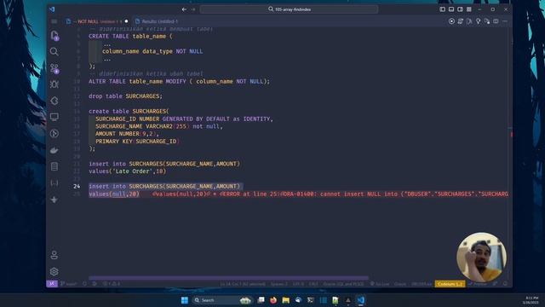Open the terminal app from the taskbar
Screen dimensions: 545x307
point(310,300)
